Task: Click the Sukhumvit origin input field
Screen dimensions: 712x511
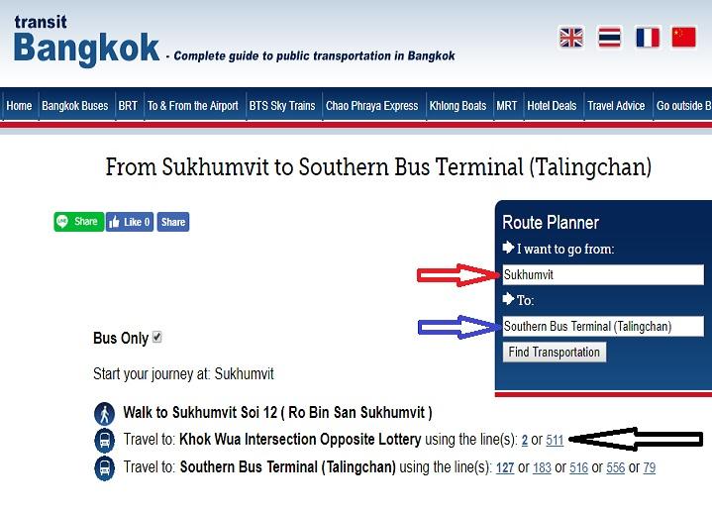Action: 603,274
